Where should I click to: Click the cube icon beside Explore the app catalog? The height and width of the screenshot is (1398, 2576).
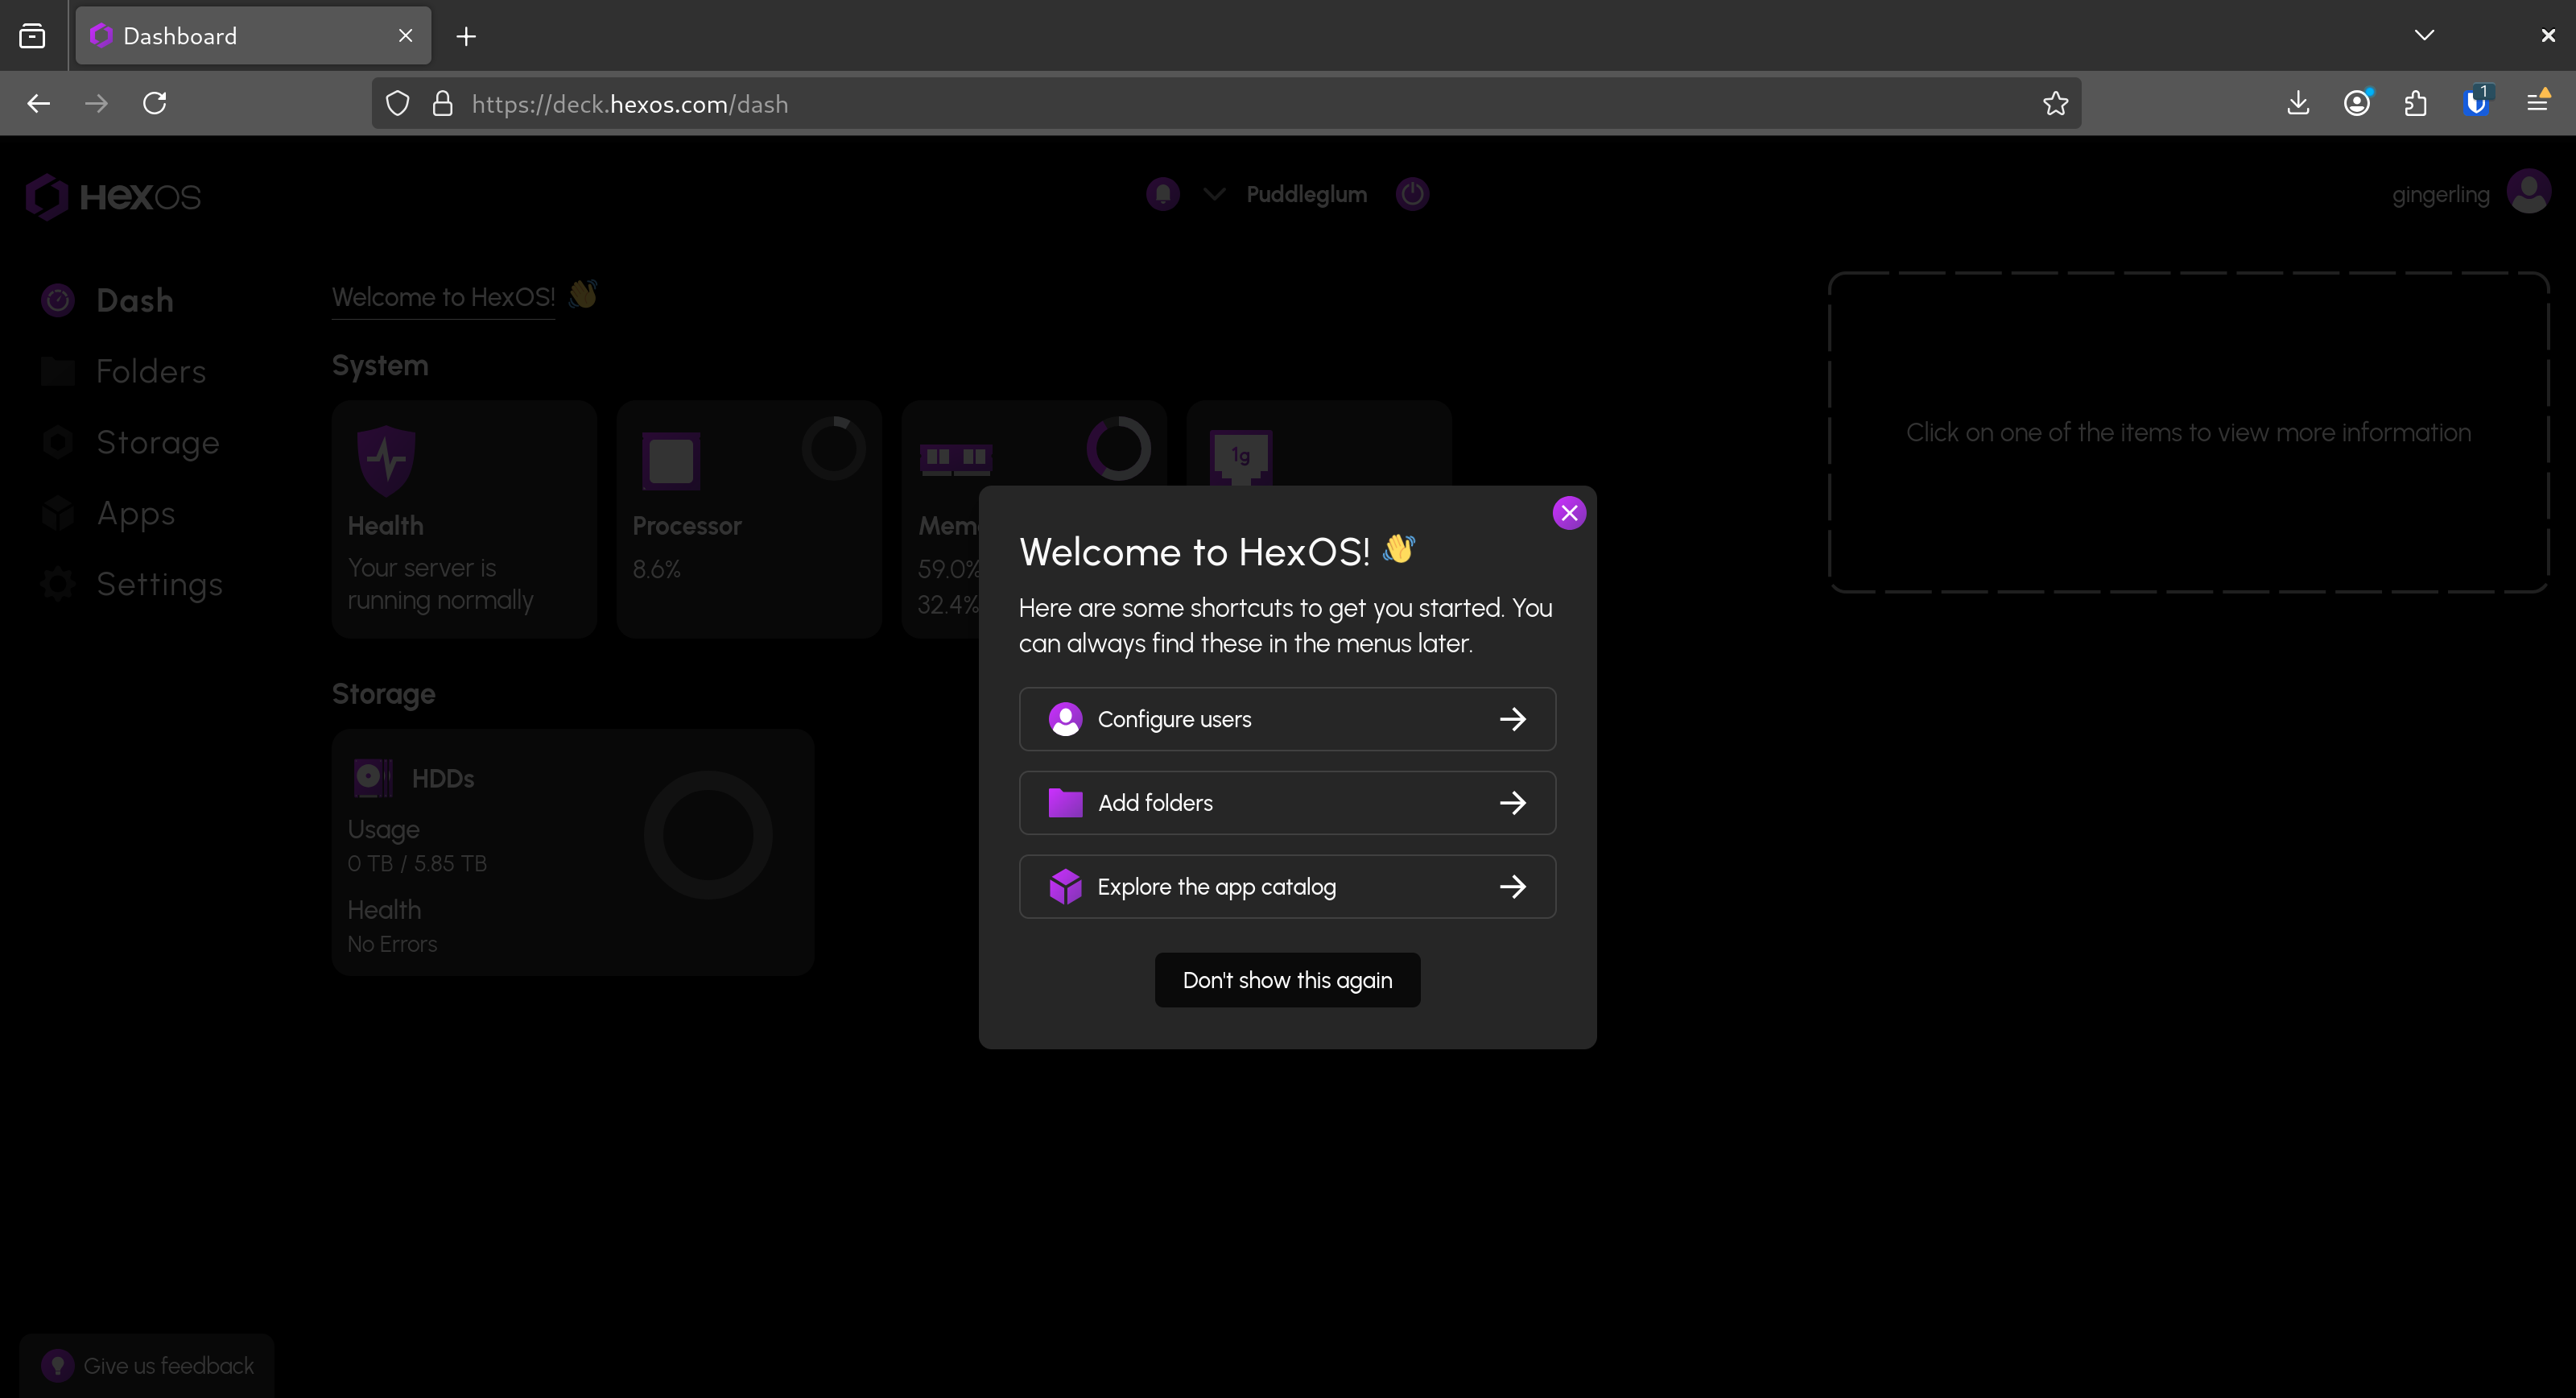1065,887
